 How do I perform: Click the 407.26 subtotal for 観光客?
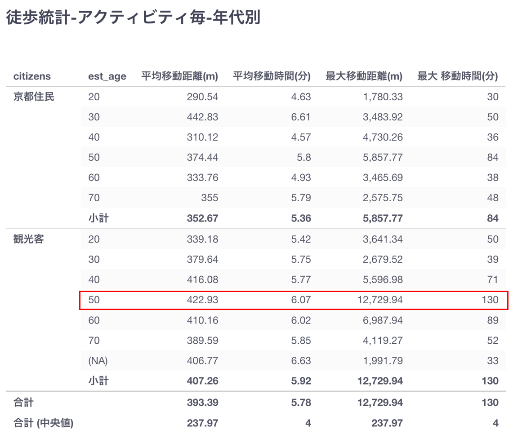pos(202,381)
